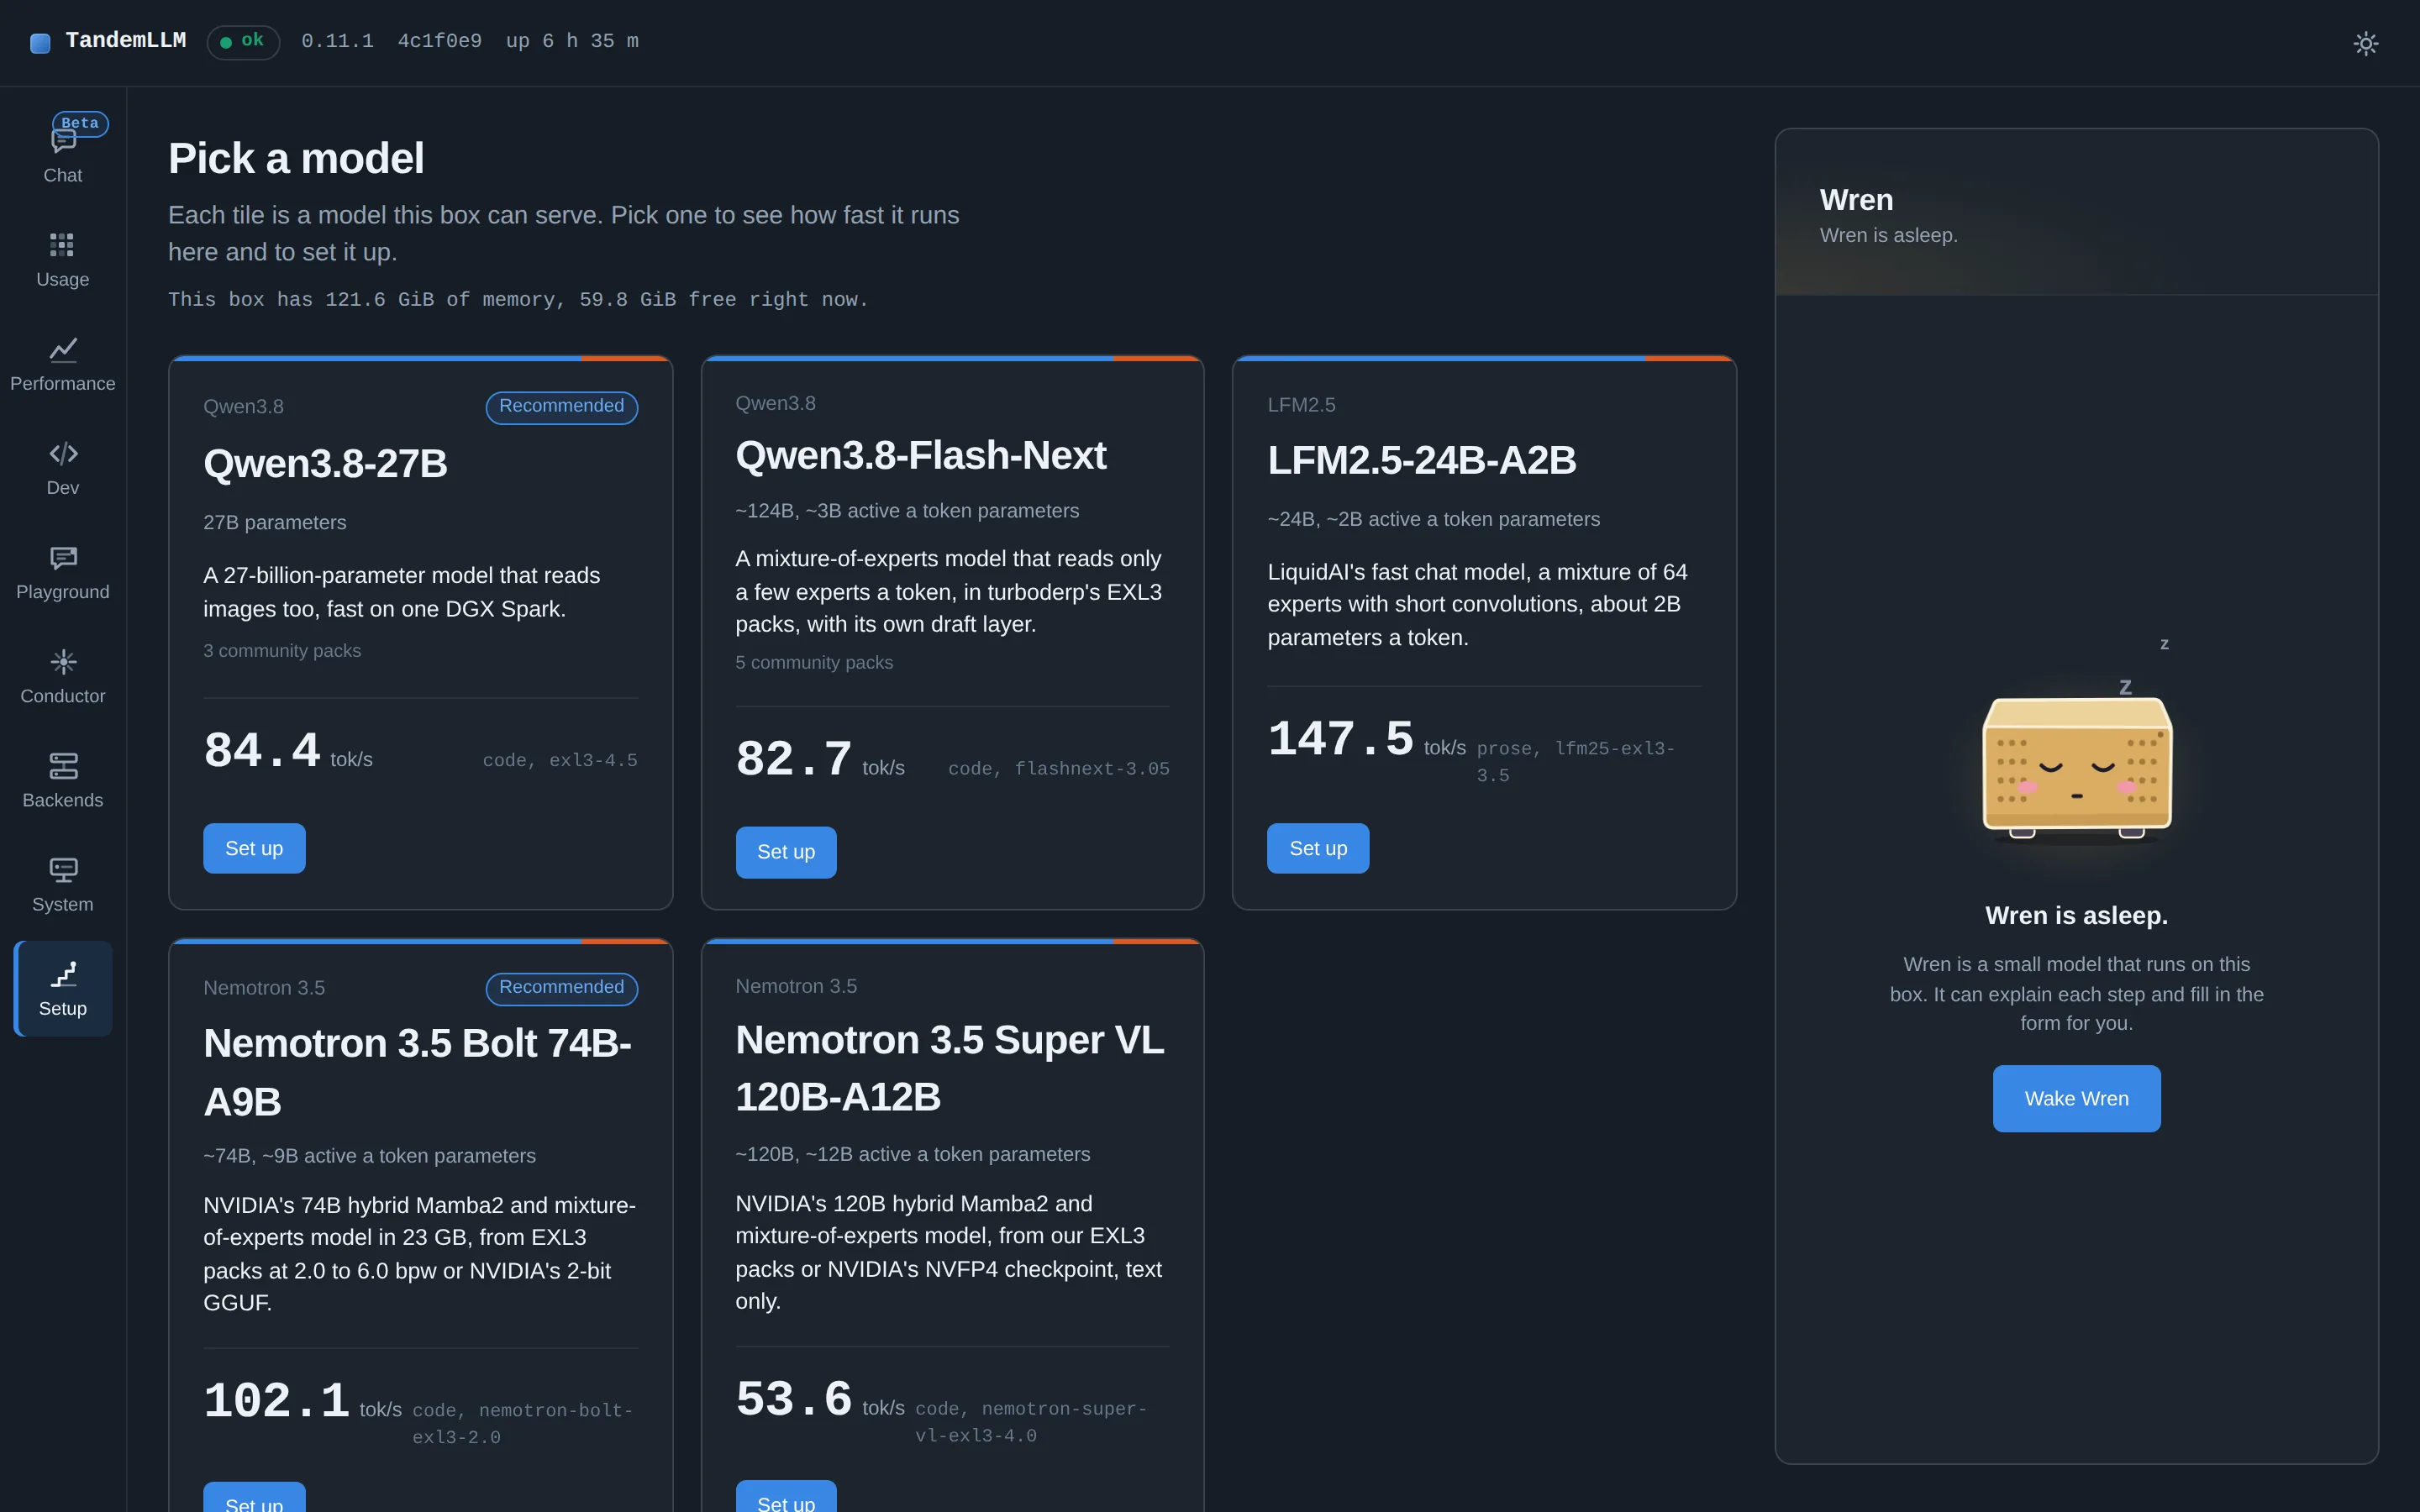This screenshot has width=2420, height=1512.
Task: Click the Beta badge above Chat
Action: point(80,123)
